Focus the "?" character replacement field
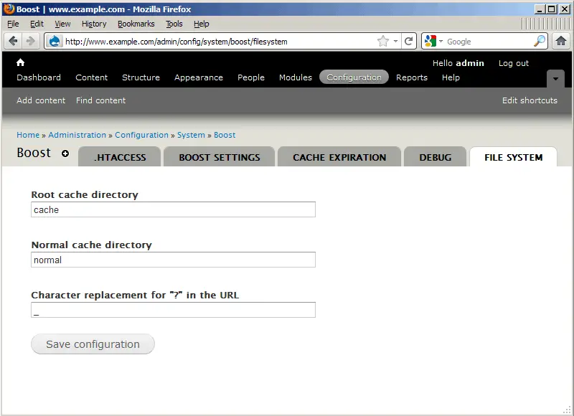574x416 pixels. [173, 310]
